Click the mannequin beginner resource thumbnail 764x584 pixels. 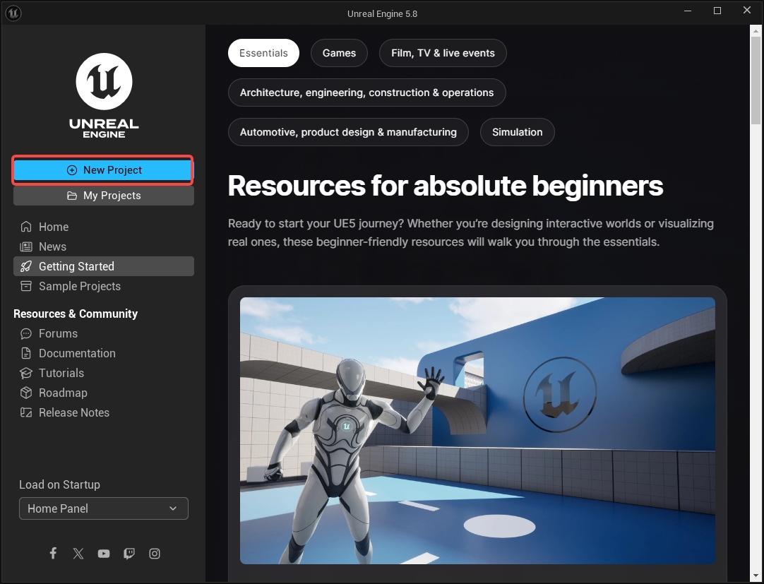coord(477,431)
